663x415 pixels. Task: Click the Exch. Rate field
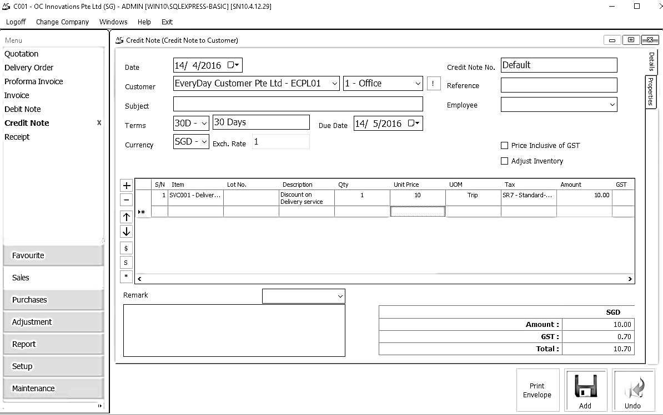(x=281, y=142)
